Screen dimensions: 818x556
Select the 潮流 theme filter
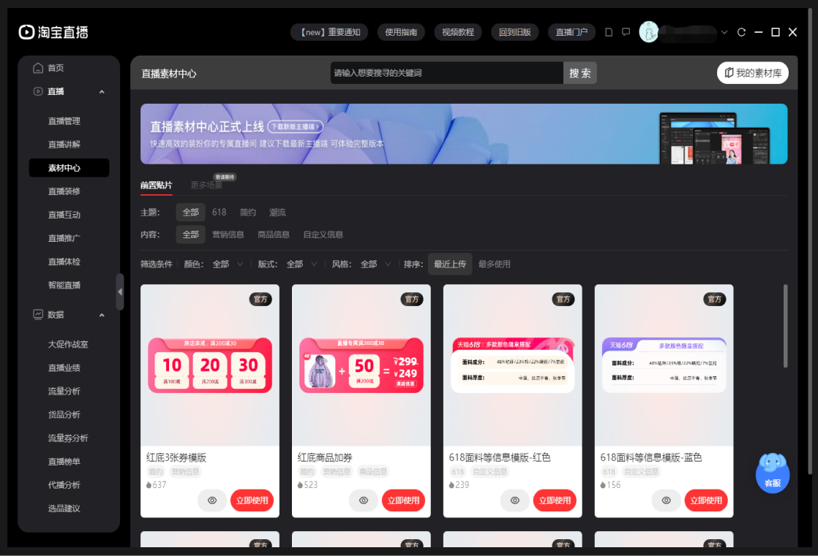tap(277, 212)
